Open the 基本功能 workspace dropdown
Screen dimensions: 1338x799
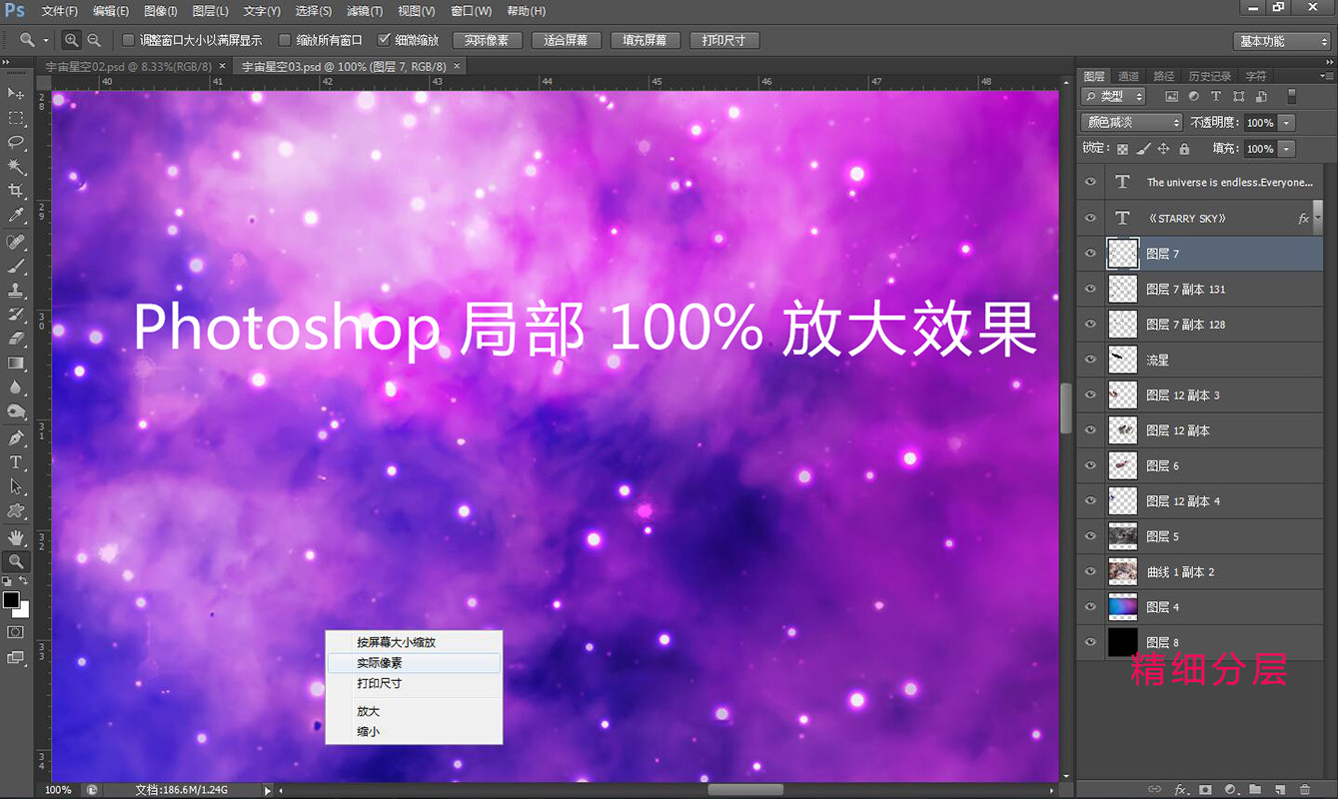click(x=1283, y=41)
